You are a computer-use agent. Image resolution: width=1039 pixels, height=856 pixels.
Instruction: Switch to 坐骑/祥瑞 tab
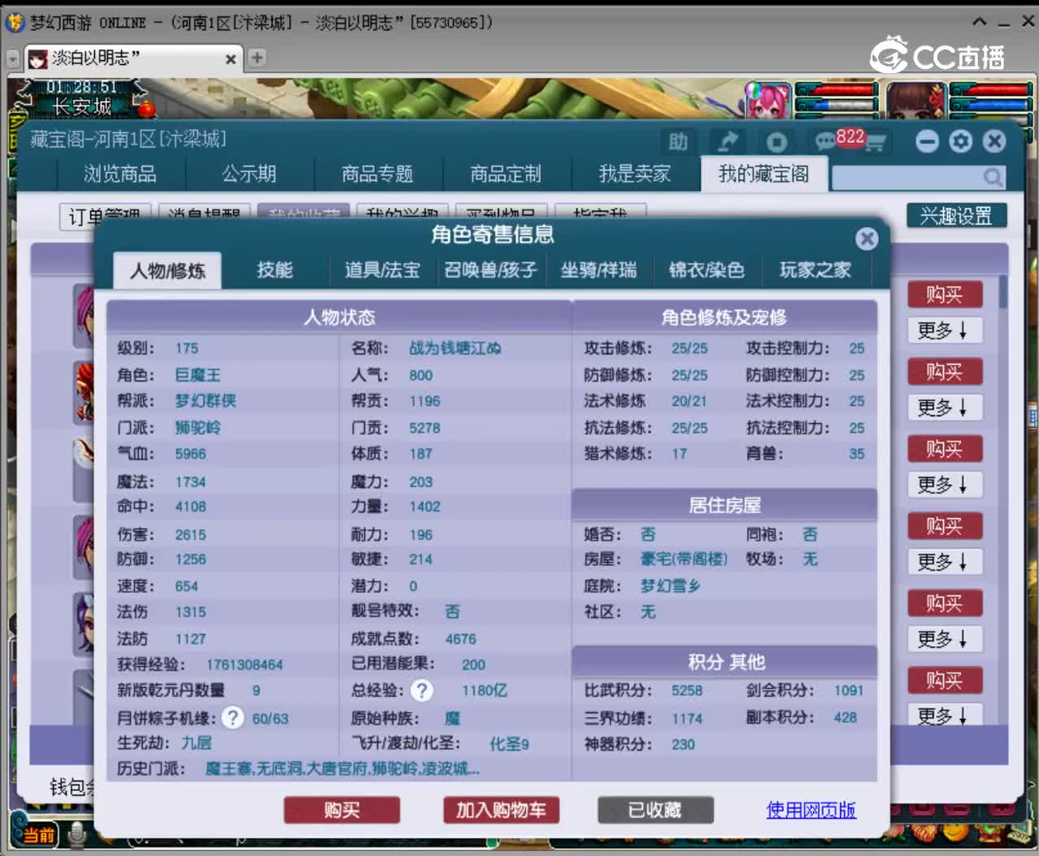598,270
